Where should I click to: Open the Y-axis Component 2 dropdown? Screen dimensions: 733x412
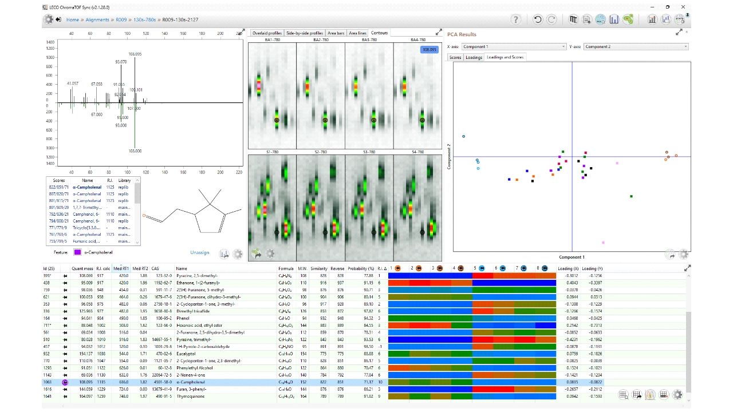tap(636, 47)
